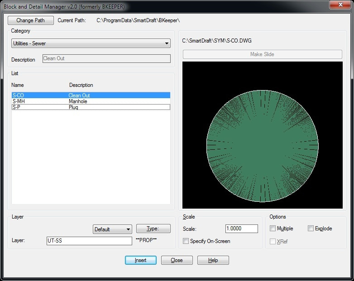Select the S-MH Manhole list row
Image resolution: width=354 pixels, height=281 pixels.
tap(91, 101)
